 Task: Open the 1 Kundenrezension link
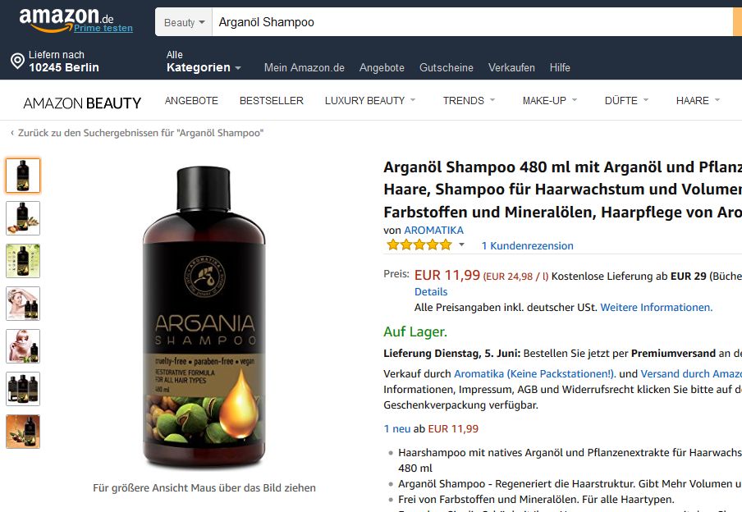click(527, 245)
